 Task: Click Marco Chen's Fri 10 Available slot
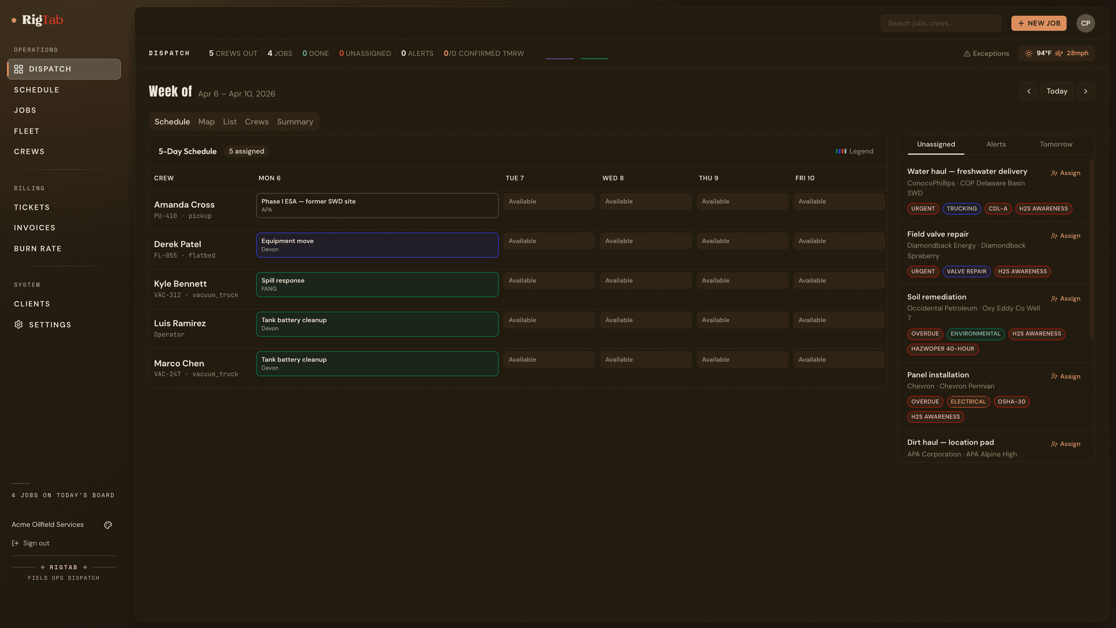(x=839, y=360)
